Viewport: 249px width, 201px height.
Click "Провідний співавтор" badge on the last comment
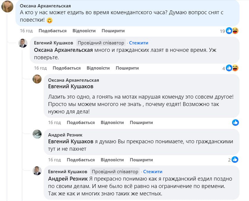(115, 172)
